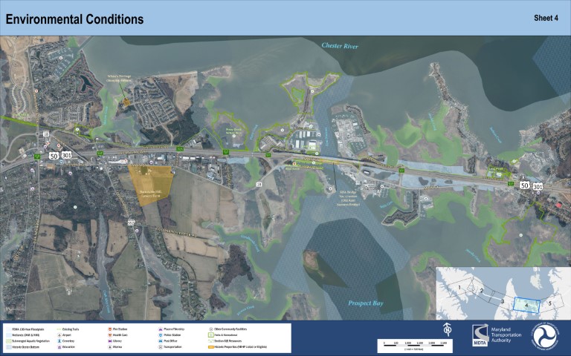Click the US Department of Transportation seal

[x=545, y=336]
